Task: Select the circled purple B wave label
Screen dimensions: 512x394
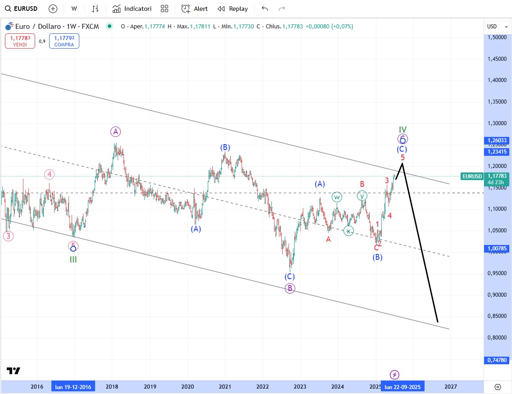Action: pos(290,288)
